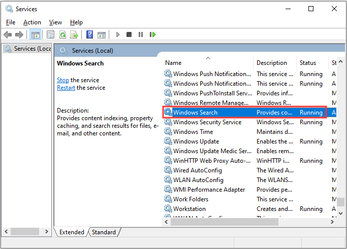Click gear icon of Windows Search row

coord(168,112)
